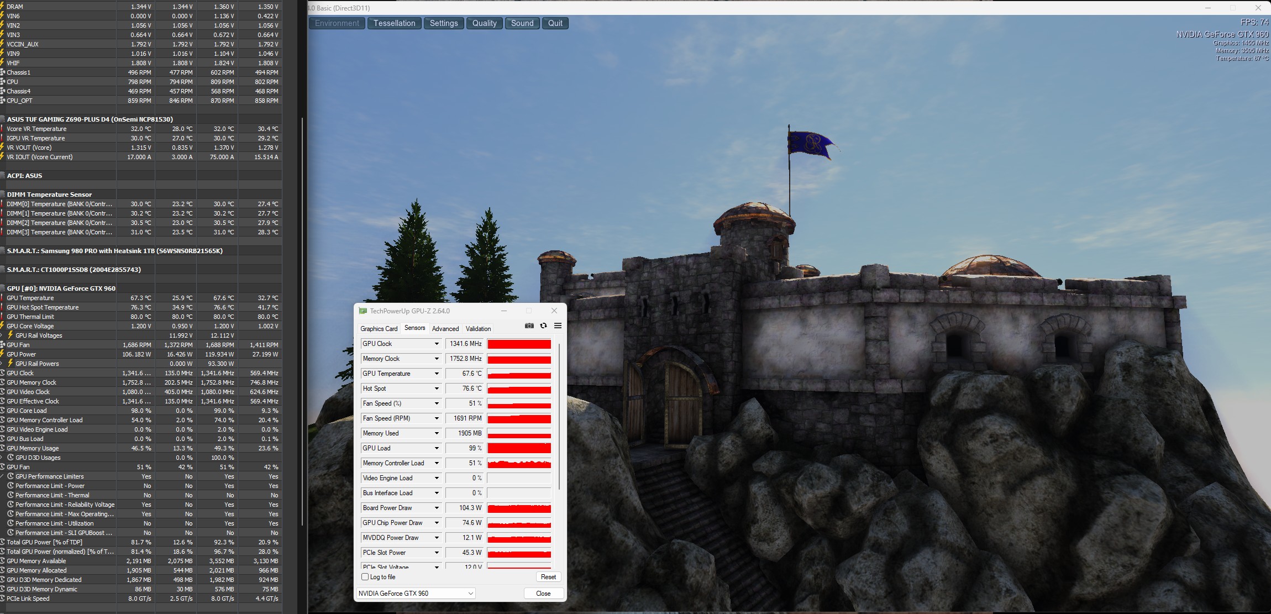
Task: Select the Sensors tab in GPU-Z
Action: tap(415, 328)
